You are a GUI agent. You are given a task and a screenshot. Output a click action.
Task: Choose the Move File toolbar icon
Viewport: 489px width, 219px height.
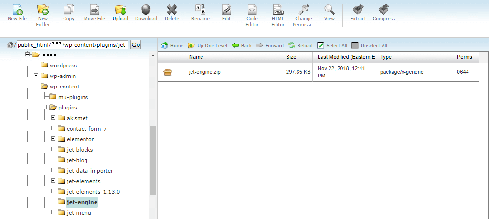coord(95,10)
